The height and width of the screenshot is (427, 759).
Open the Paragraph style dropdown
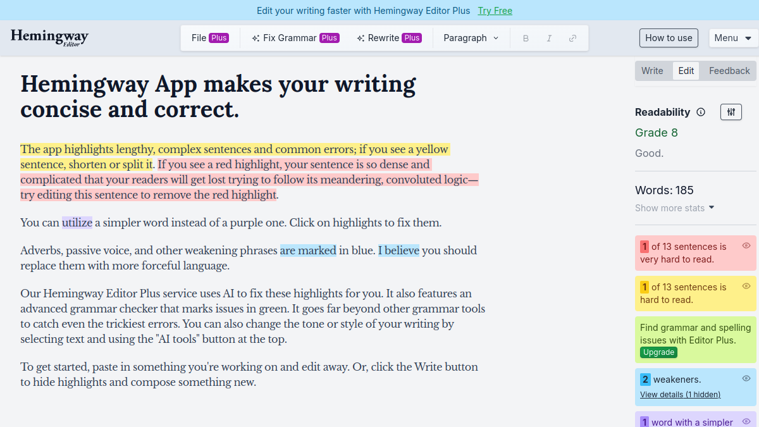click(471, 38)
